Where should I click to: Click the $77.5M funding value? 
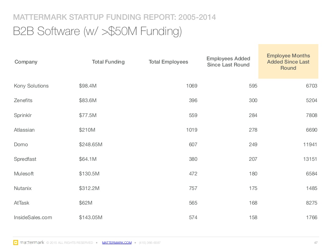coord(88,115)
